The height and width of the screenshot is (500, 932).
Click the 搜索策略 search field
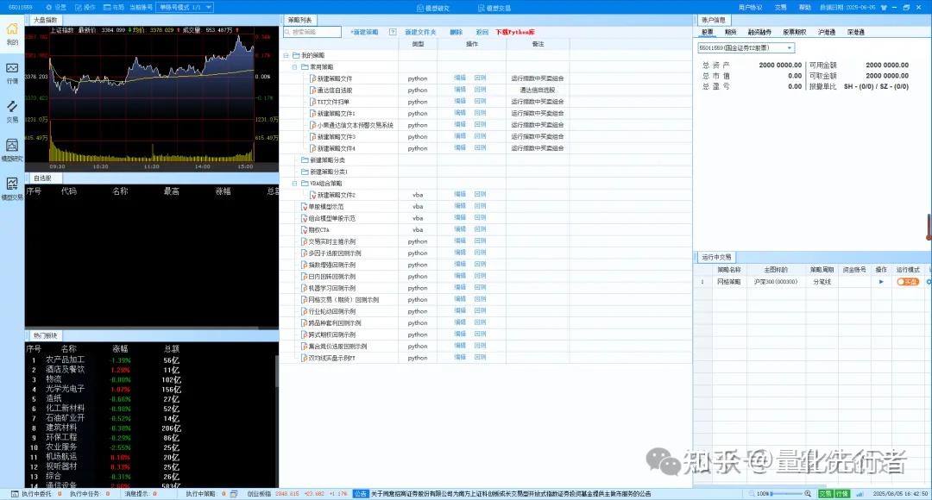point(312,31)
